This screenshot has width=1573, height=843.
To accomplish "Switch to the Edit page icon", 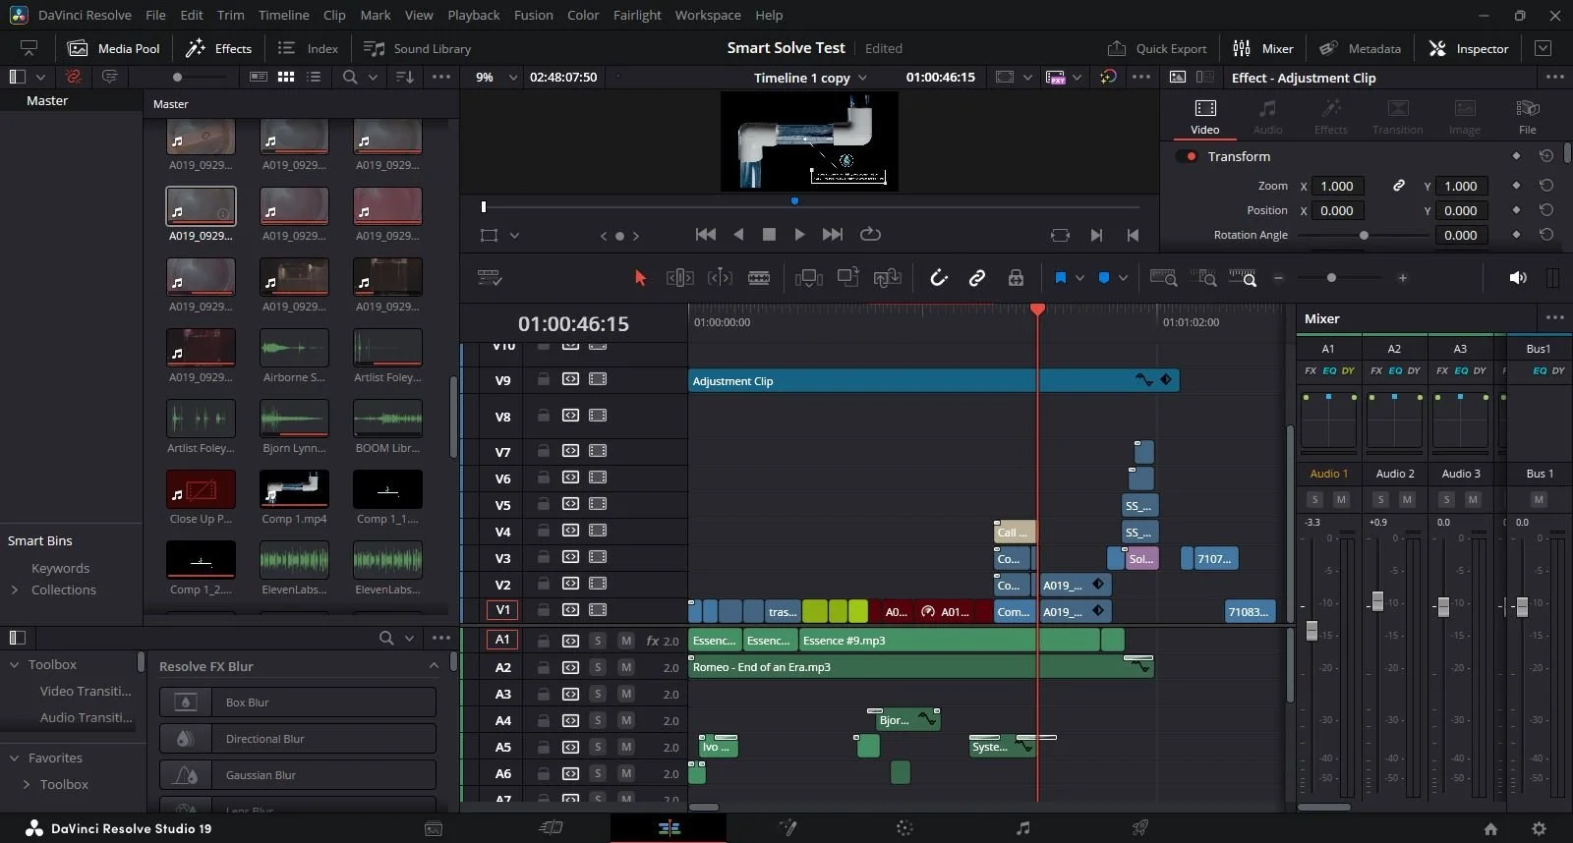I will [x=670, y=828].
